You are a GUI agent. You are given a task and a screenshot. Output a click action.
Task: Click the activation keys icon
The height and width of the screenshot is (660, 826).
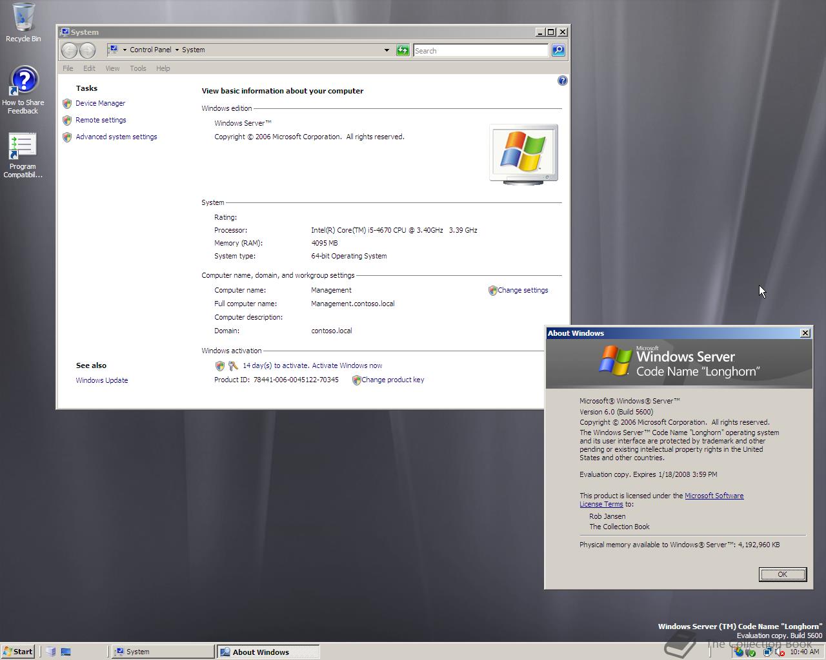(x=233, y=366)
